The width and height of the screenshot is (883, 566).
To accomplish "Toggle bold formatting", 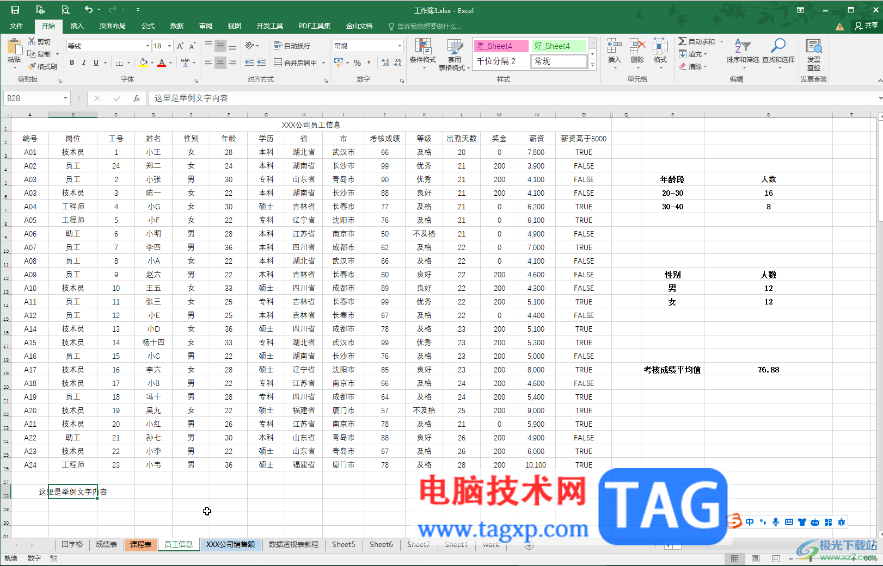I will click(x=72, y=63).
